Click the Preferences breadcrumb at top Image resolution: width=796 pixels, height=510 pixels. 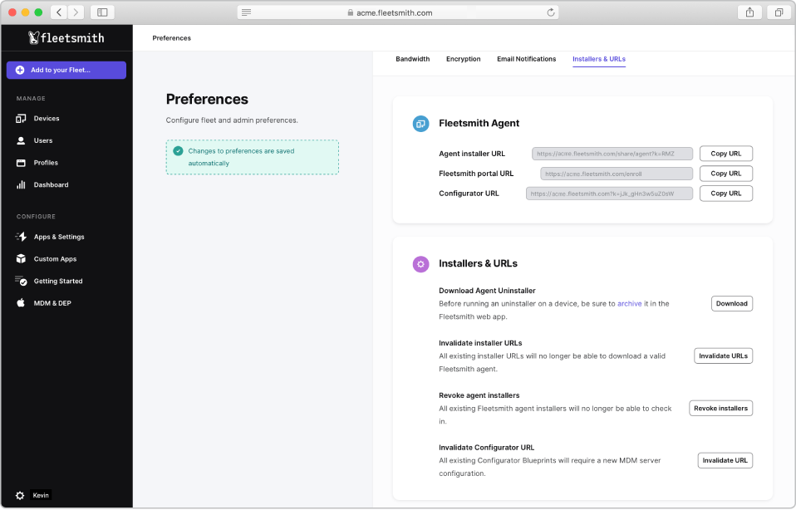pos(172,38)
